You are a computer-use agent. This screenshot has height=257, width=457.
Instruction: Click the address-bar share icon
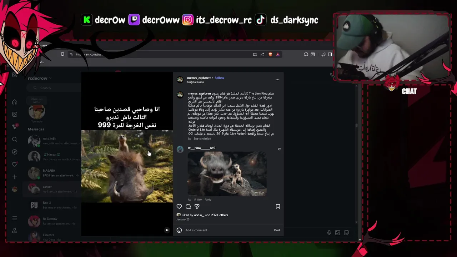pos(262,54)
